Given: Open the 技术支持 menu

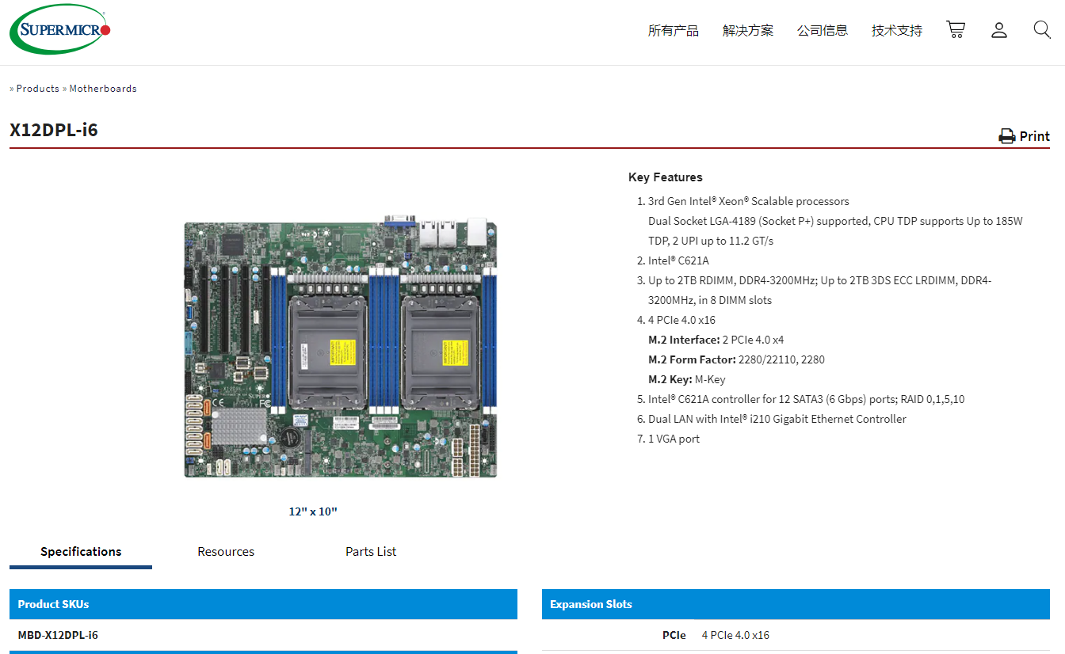Looking at the screenshot, I should pos(896,31).
